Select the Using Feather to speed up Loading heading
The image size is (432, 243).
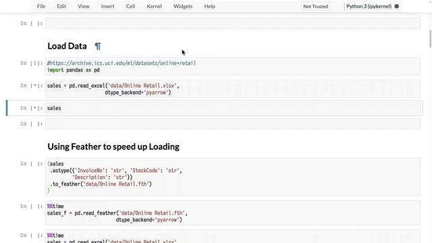coord(113,146)
